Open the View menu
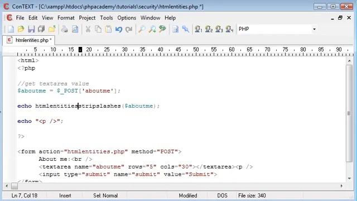 point(47,18)
